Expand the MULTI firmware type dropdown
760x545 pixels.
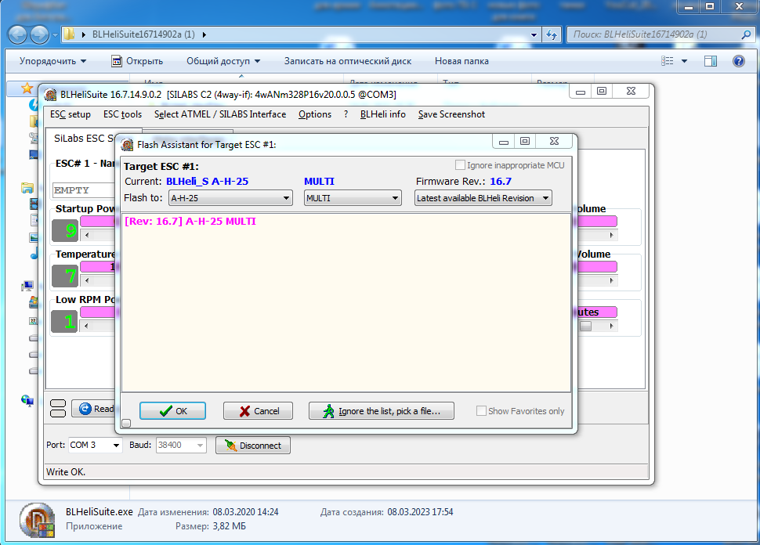click(x=353, y=198)
